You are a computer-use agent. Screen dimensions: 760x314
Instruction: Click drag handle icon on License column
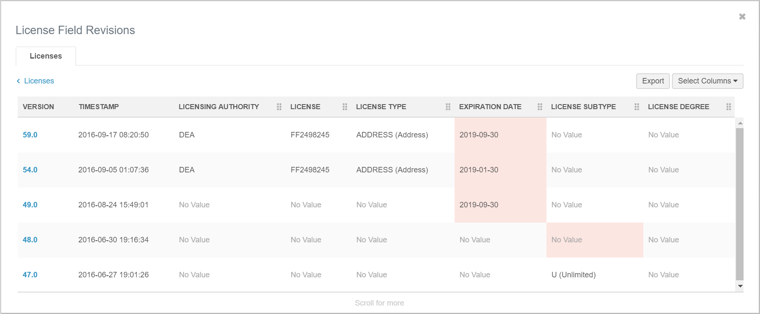pyautogui.click(x=345, y=107)
